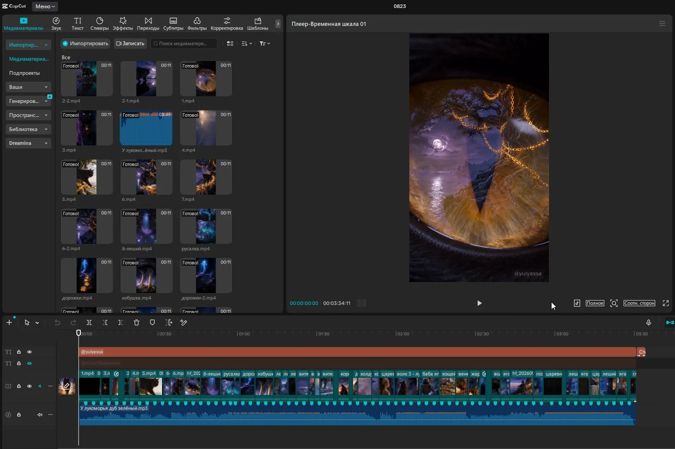
Task: Hide the @yulyessa text track
Action: pyautogui.click(x=29, y=352)
